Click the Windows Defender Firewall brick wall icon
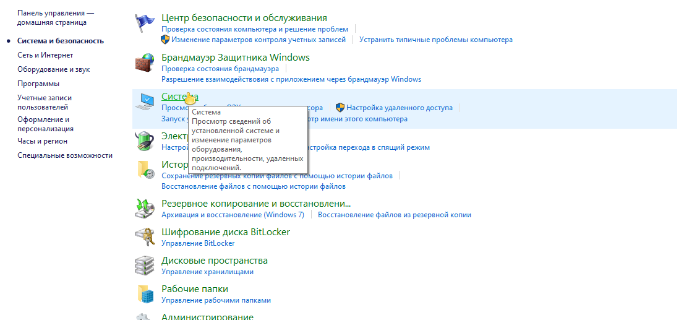Screen dimensions: 684x320 coord(144,63)
